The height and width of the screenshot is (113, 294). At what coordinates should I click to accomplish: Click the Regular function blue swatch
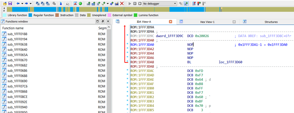coord(30,15)
